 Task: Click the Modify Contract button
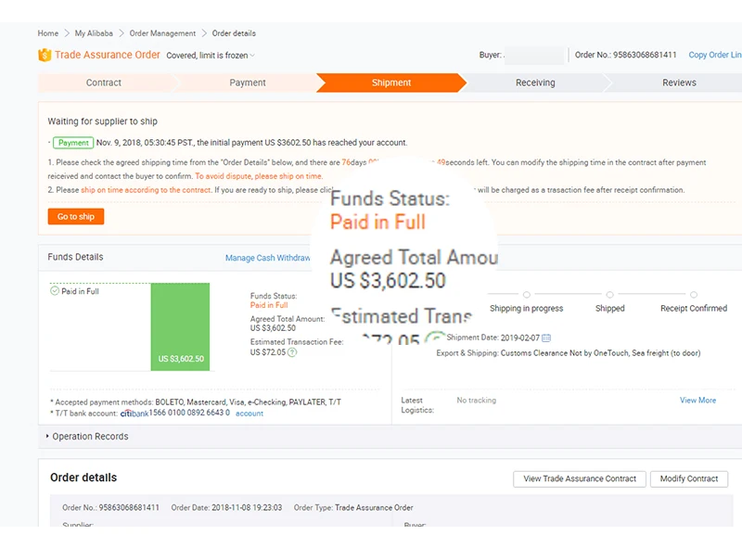coord(689,478)
